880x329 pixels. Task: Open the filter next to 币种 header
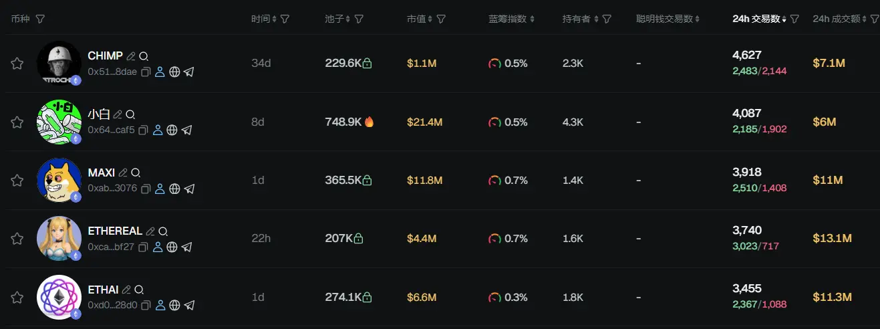pyautogui.click(x=40, y=19)
